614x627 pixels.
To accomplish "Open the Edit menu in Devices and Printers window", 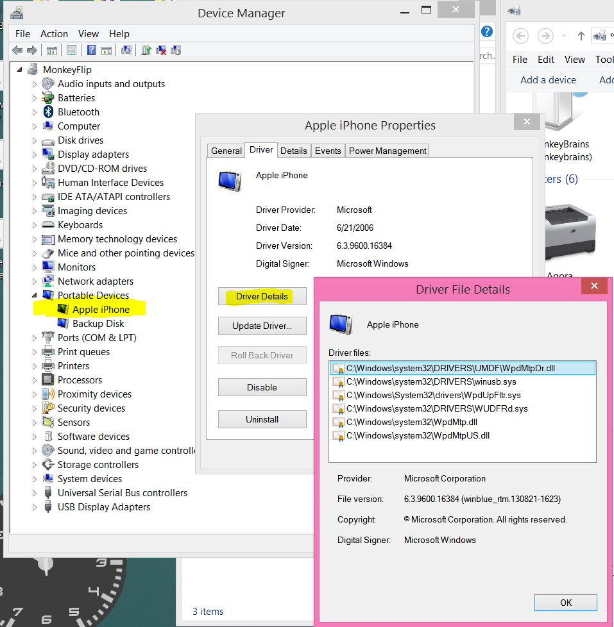I will pos(546,60).
